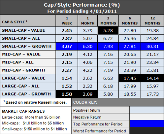This screenshot has height=134, width=164.
Task: Click the '1 MONTH' column header
Action: pyautogui.click(x=88, y=21)
